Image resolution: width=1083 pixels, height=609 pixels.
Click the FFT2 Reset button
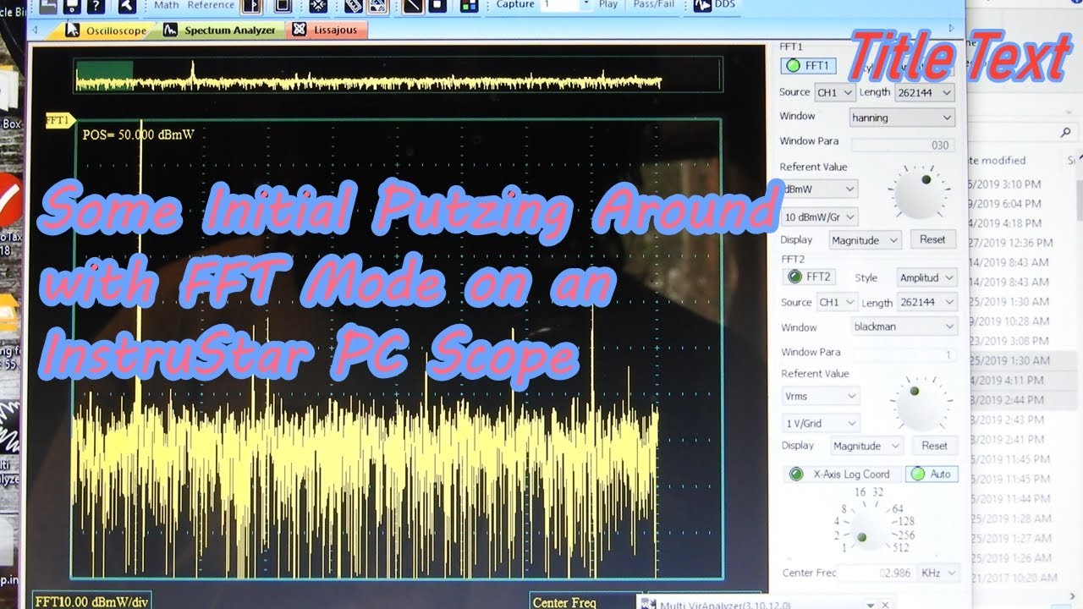point(934,445)
